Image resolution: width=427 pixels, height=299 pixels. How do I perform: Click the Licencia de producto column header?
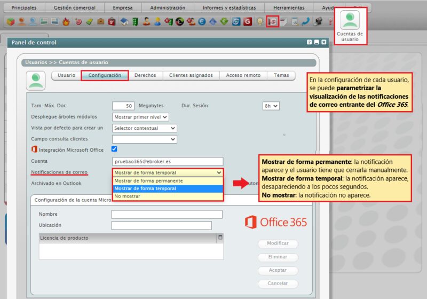point(128,238)
